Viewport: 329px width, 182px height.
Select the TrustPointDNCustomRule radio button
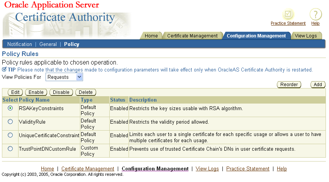(10, 149)
